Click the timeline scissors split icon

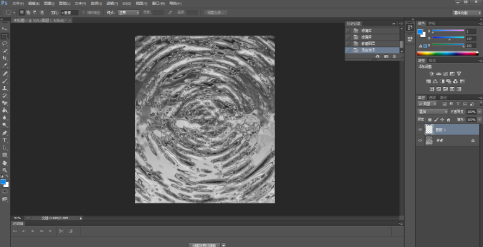[61, 231]
